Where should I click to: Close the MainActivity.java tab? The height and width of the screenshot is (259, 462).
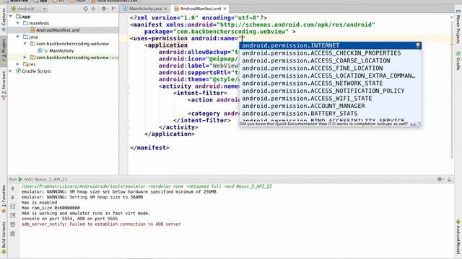click(x=165, y=9)
